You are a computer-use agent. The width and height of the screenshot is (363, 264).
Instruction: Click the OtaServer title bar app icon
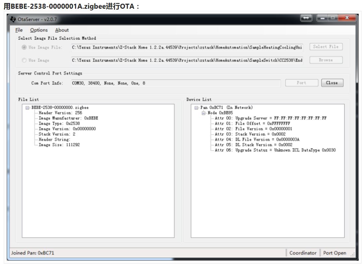(x=13, y=19)
